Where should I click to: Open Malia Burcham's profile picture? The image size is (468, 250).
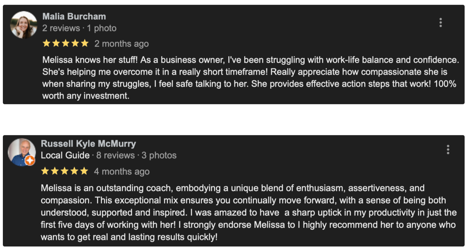pyautogui.click(x=24, y=25)
